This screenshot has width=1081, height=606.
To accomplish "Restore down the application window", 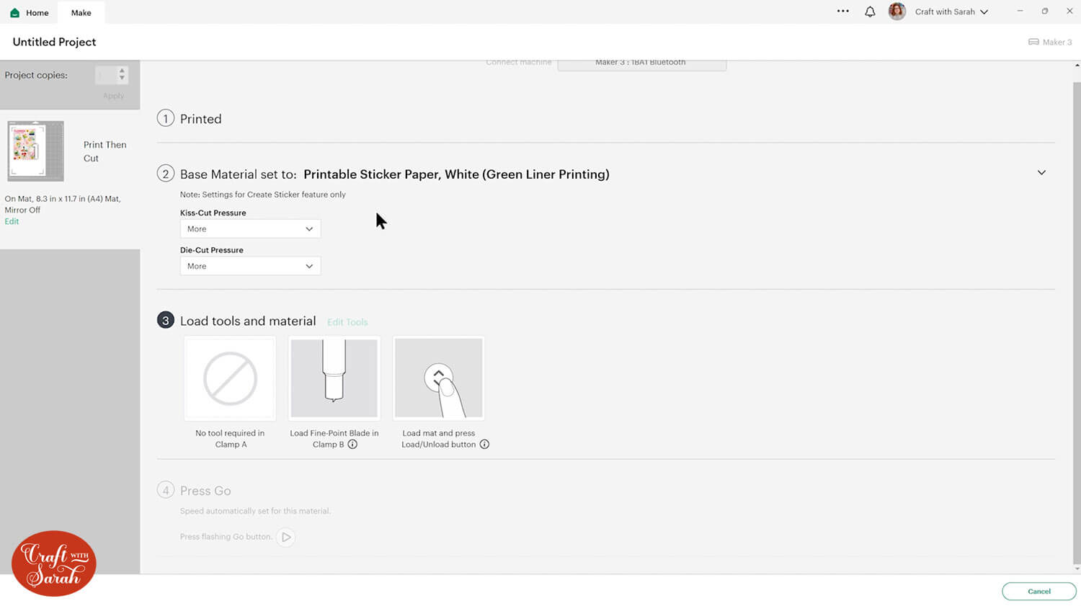I will point(1045,12).
